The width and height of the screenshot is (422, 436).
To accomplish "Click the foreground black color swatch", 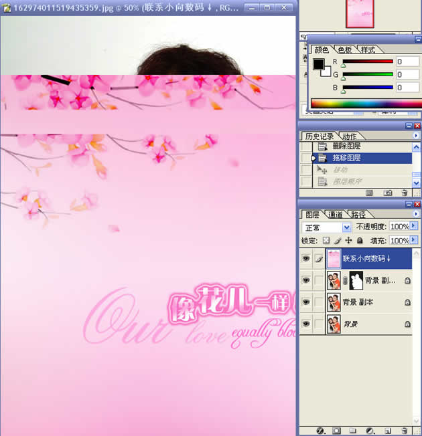I will tap(319, 64).
